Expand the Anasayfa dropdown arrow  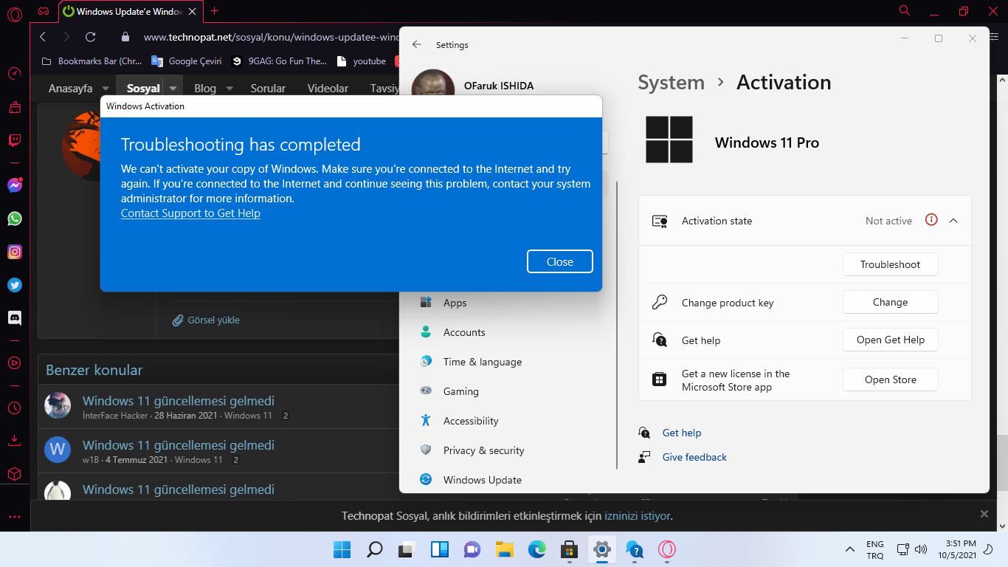(106, 89)
